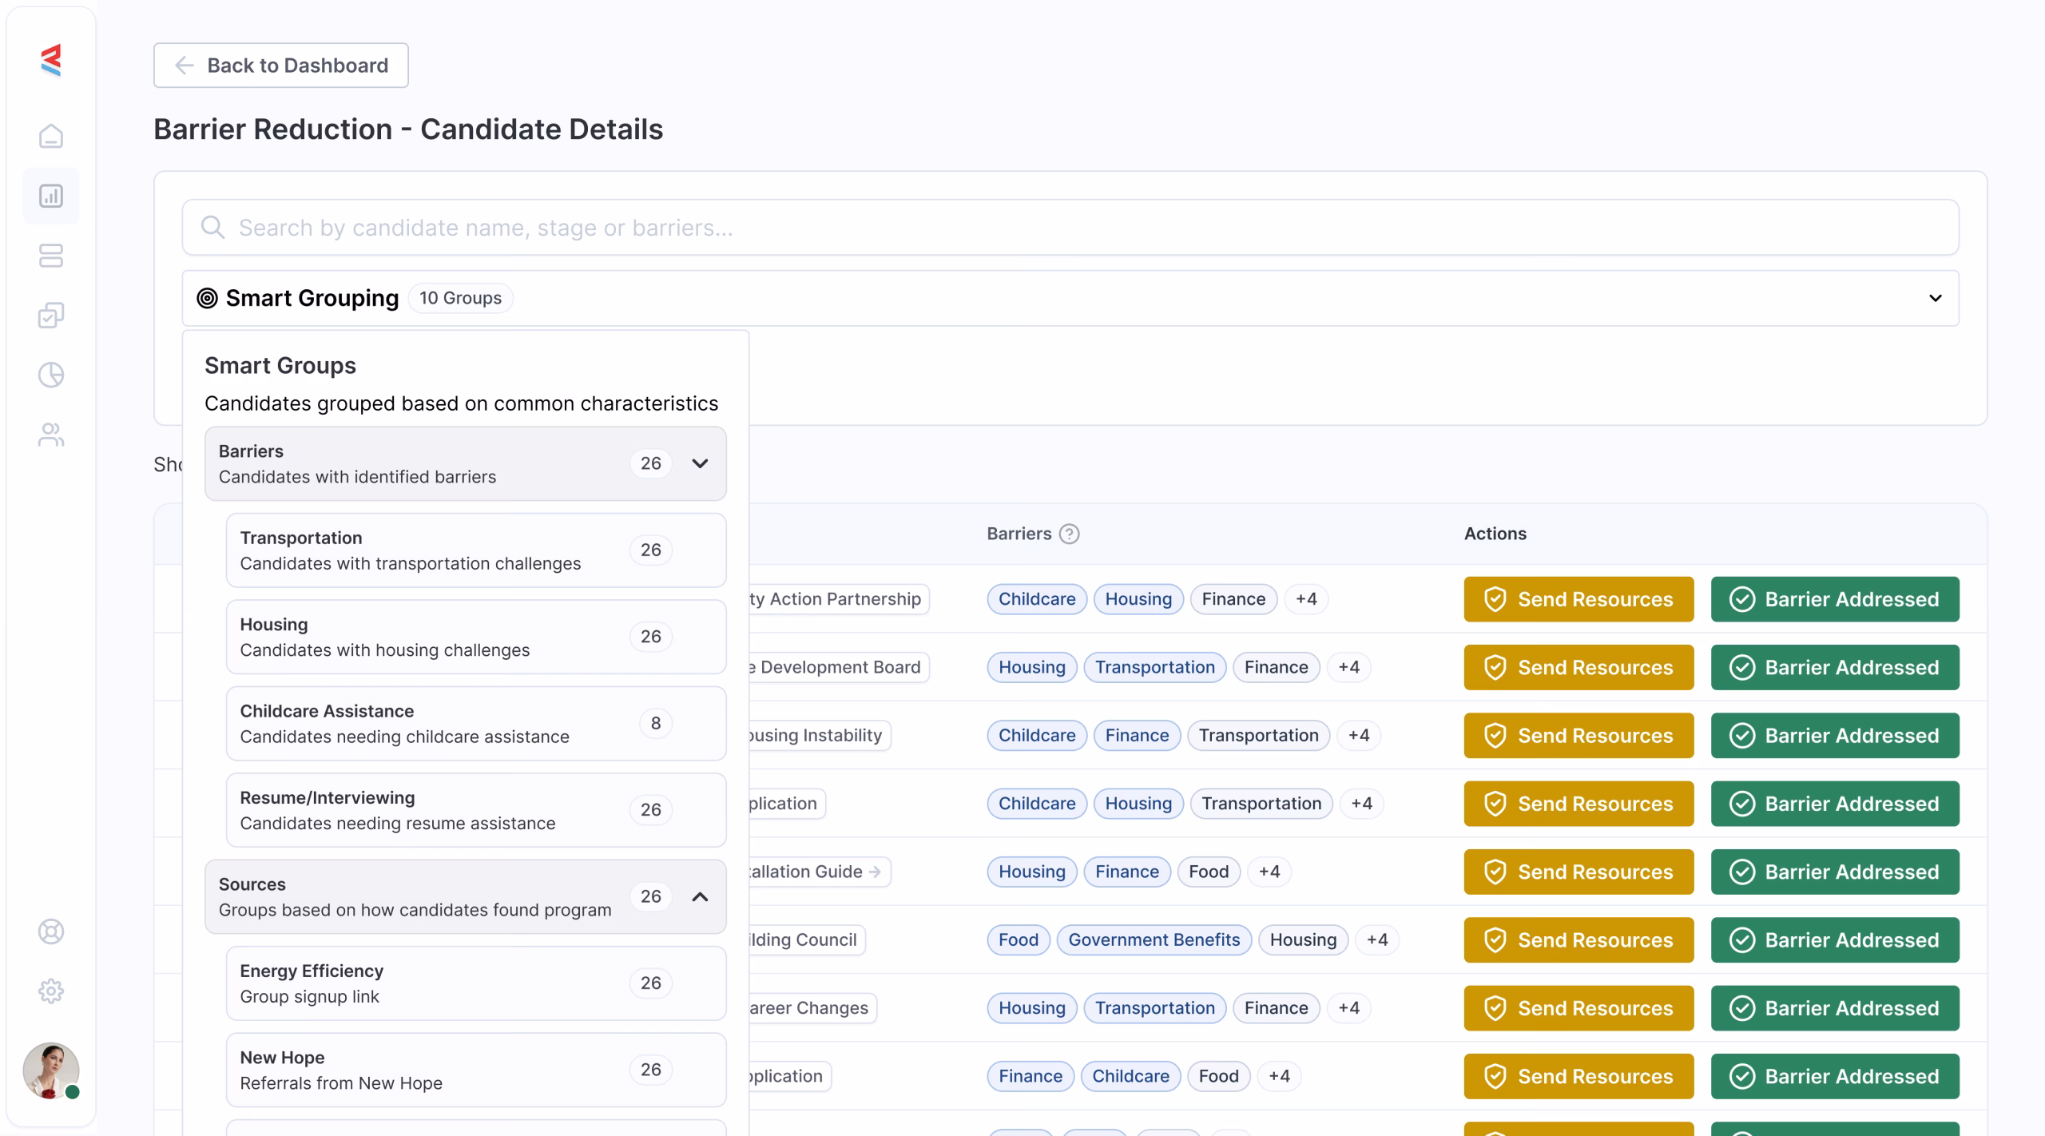Screen dimensions: 2045x1136
Task: Toggle the Sources group chevron
Action: tap(700, 896)
